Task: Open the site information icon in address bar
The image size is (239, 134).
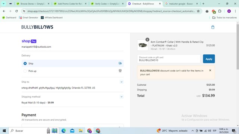Action: pos(24,11)
